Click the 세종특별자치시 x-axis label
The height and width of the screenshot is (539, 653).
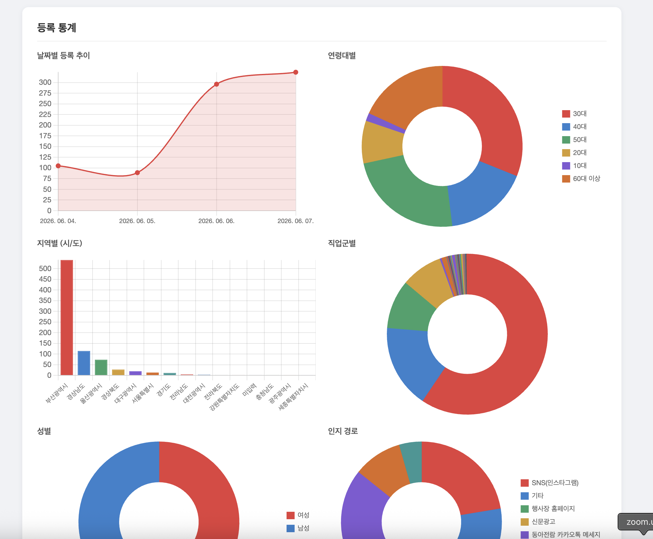293,397
